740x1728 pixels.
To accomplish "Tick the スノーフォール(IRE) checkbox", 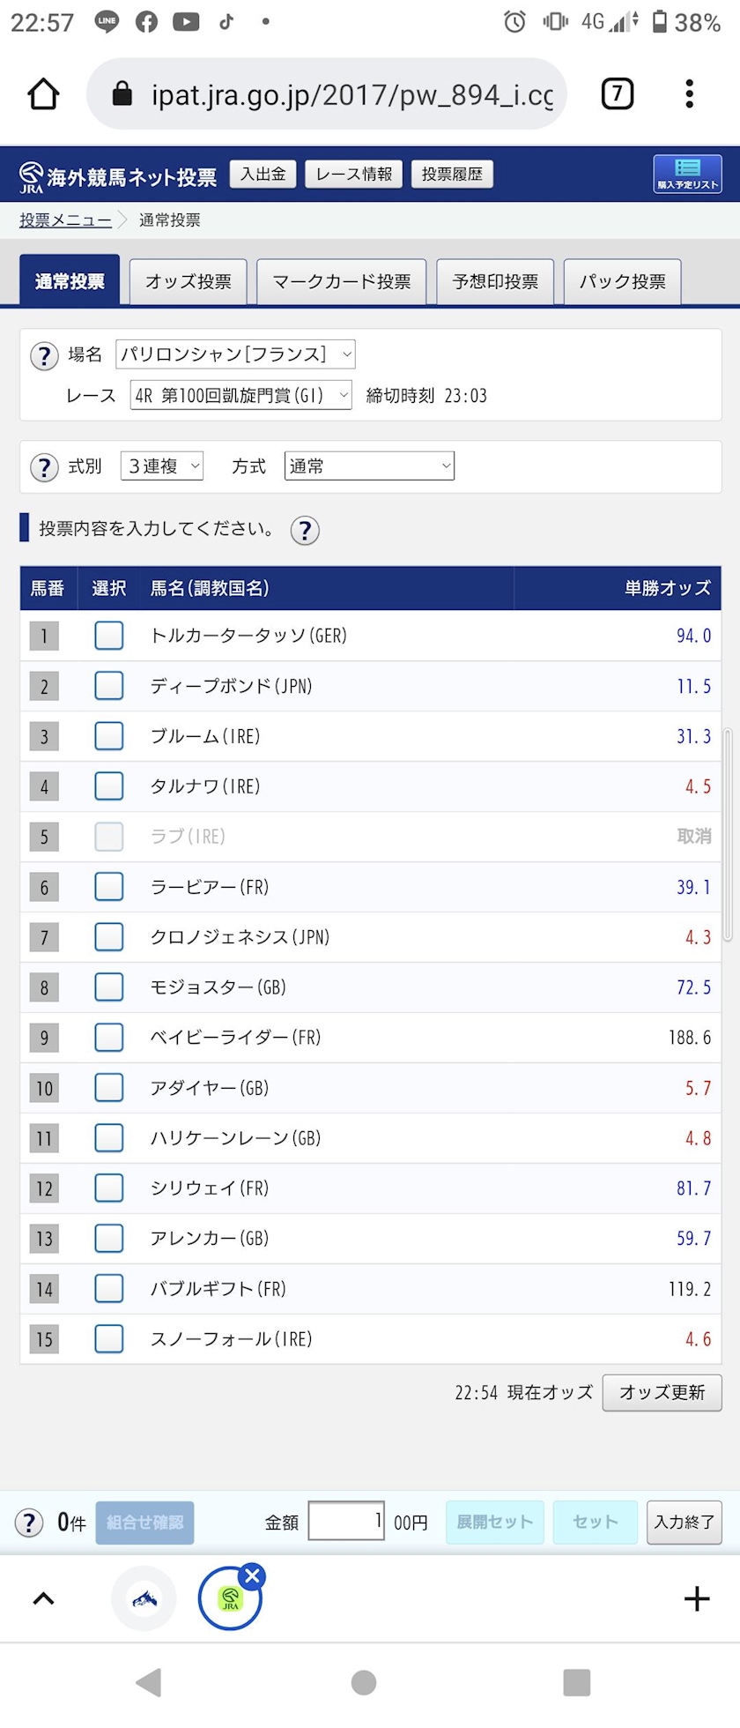I will [x=109, y=1339].
